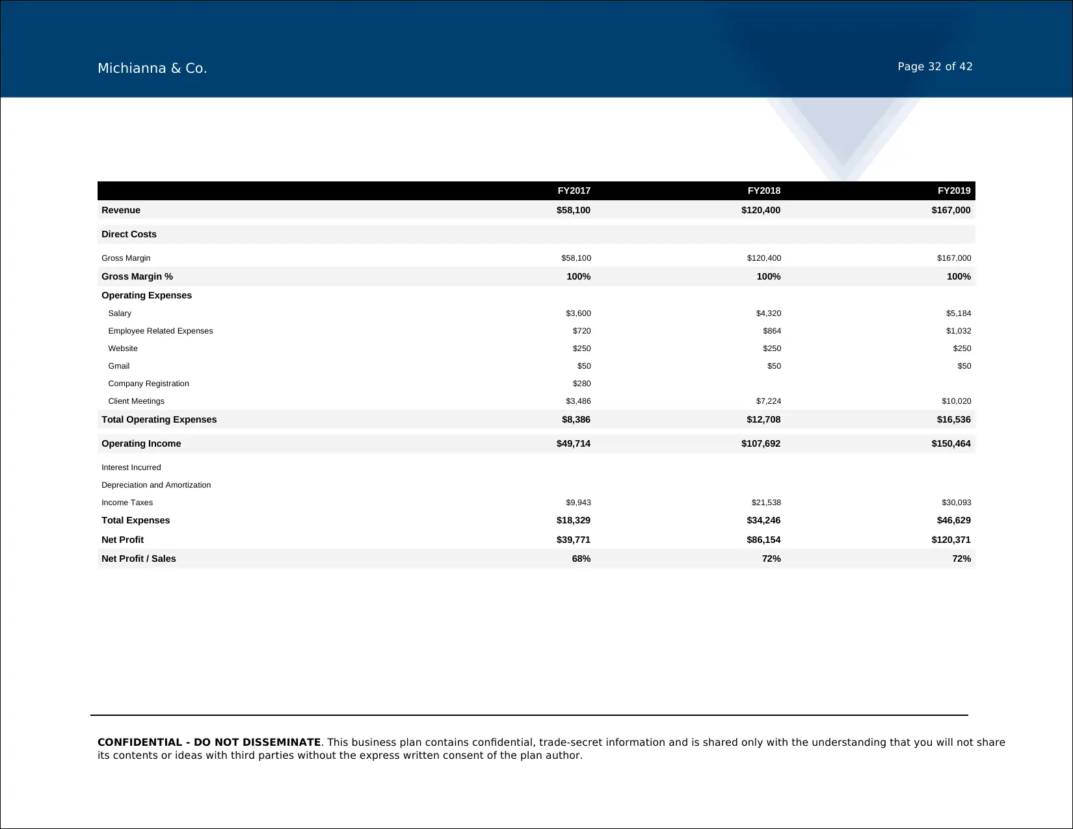Click FY2018 Total Expenses $34,246

tap(763, 520)
